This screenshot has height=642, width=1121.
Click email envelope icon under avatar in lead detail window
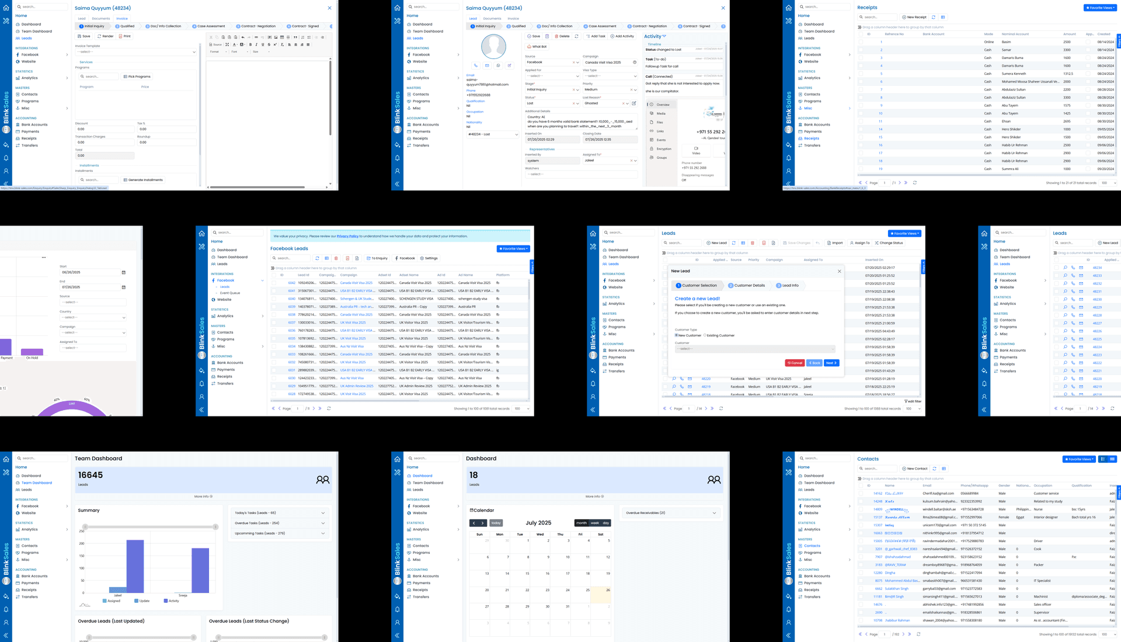[487, 65]
